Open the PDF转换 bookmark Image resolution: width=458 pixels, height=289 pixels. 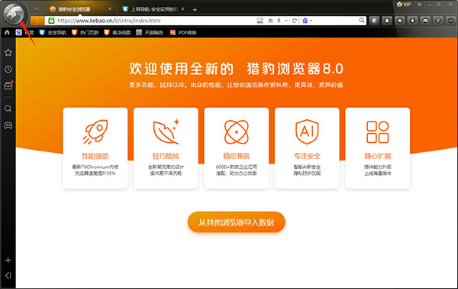click(x=183, y=32)
